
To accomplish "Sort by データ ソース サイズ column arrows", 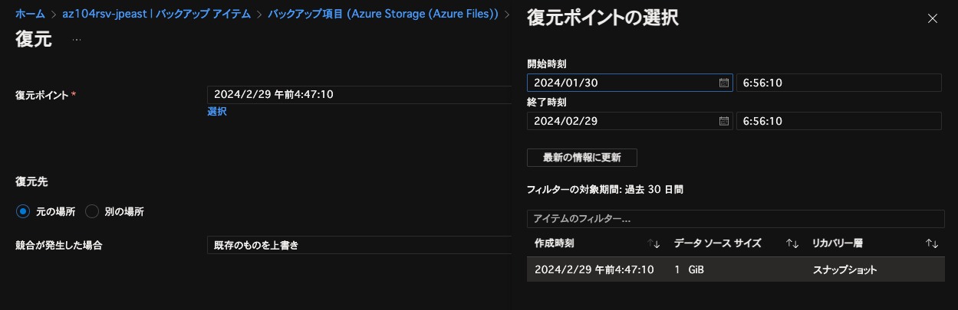I will pyautogui.click(x=793, y=243).
